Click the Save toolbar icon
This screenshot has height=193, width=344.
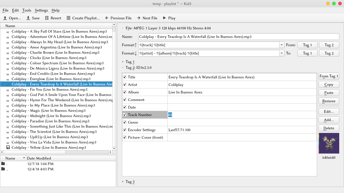[x=28, y=18]
